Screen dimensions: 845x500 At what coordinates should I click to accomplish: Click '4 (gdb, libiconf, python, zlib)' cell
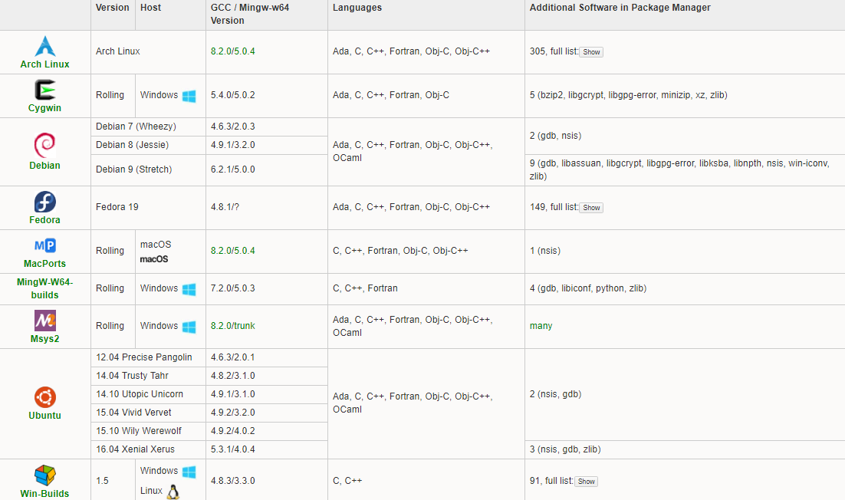685,289
